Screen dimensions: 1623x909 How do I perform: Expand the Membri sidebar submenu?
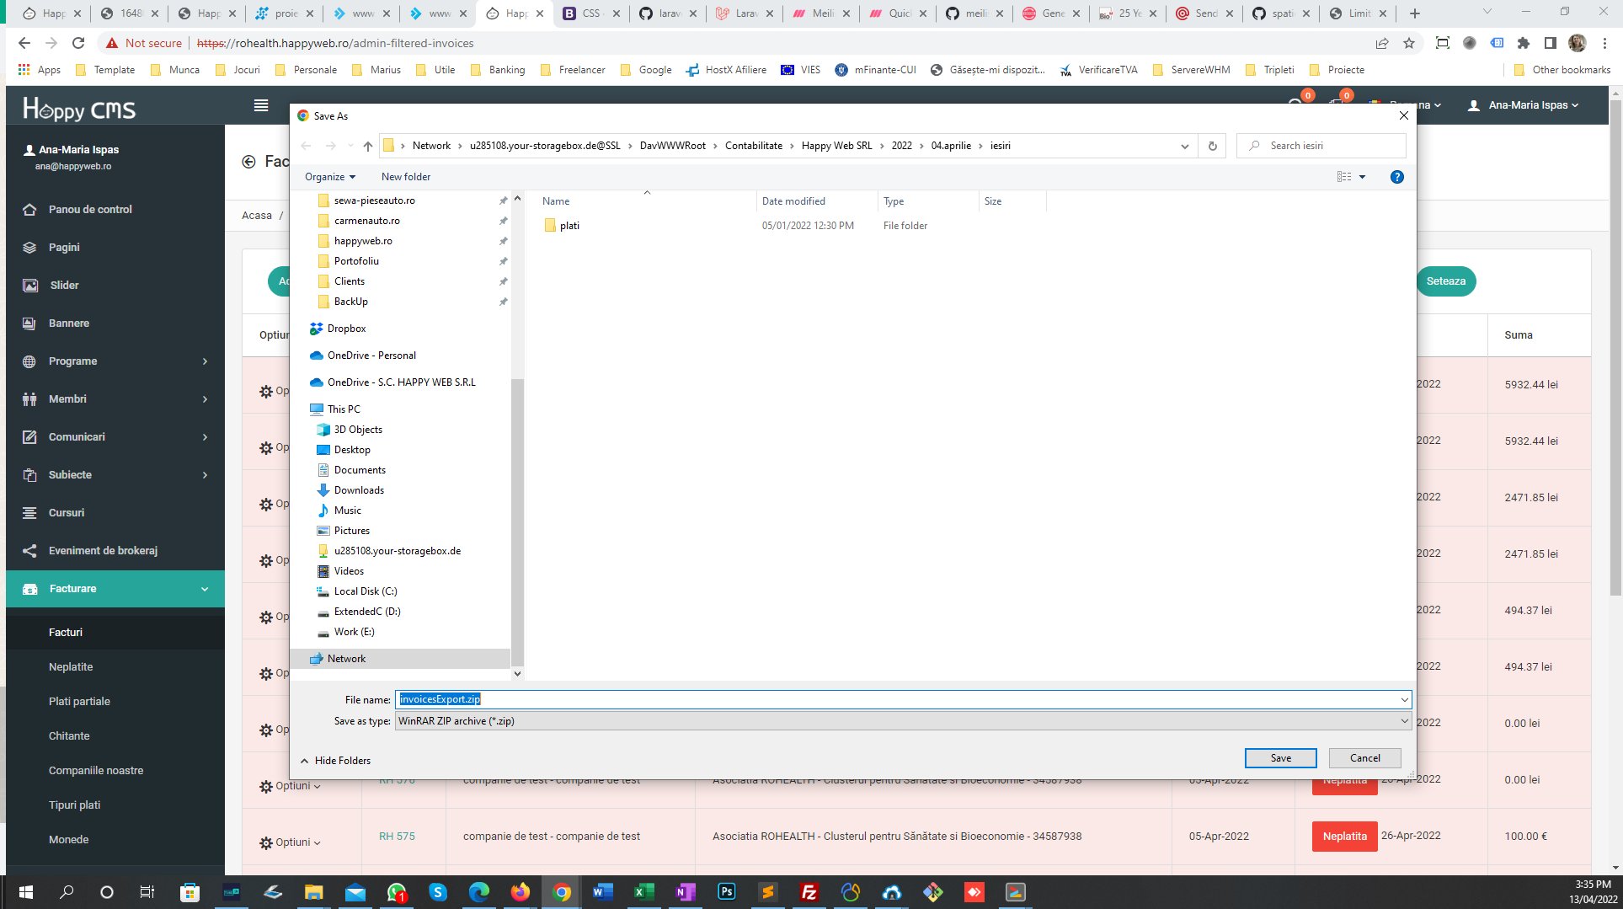click(115, 399)
